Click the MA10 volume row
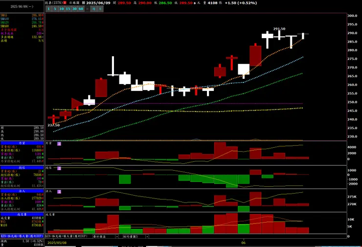Screen dimensions: 362x247 click(22, 225)
